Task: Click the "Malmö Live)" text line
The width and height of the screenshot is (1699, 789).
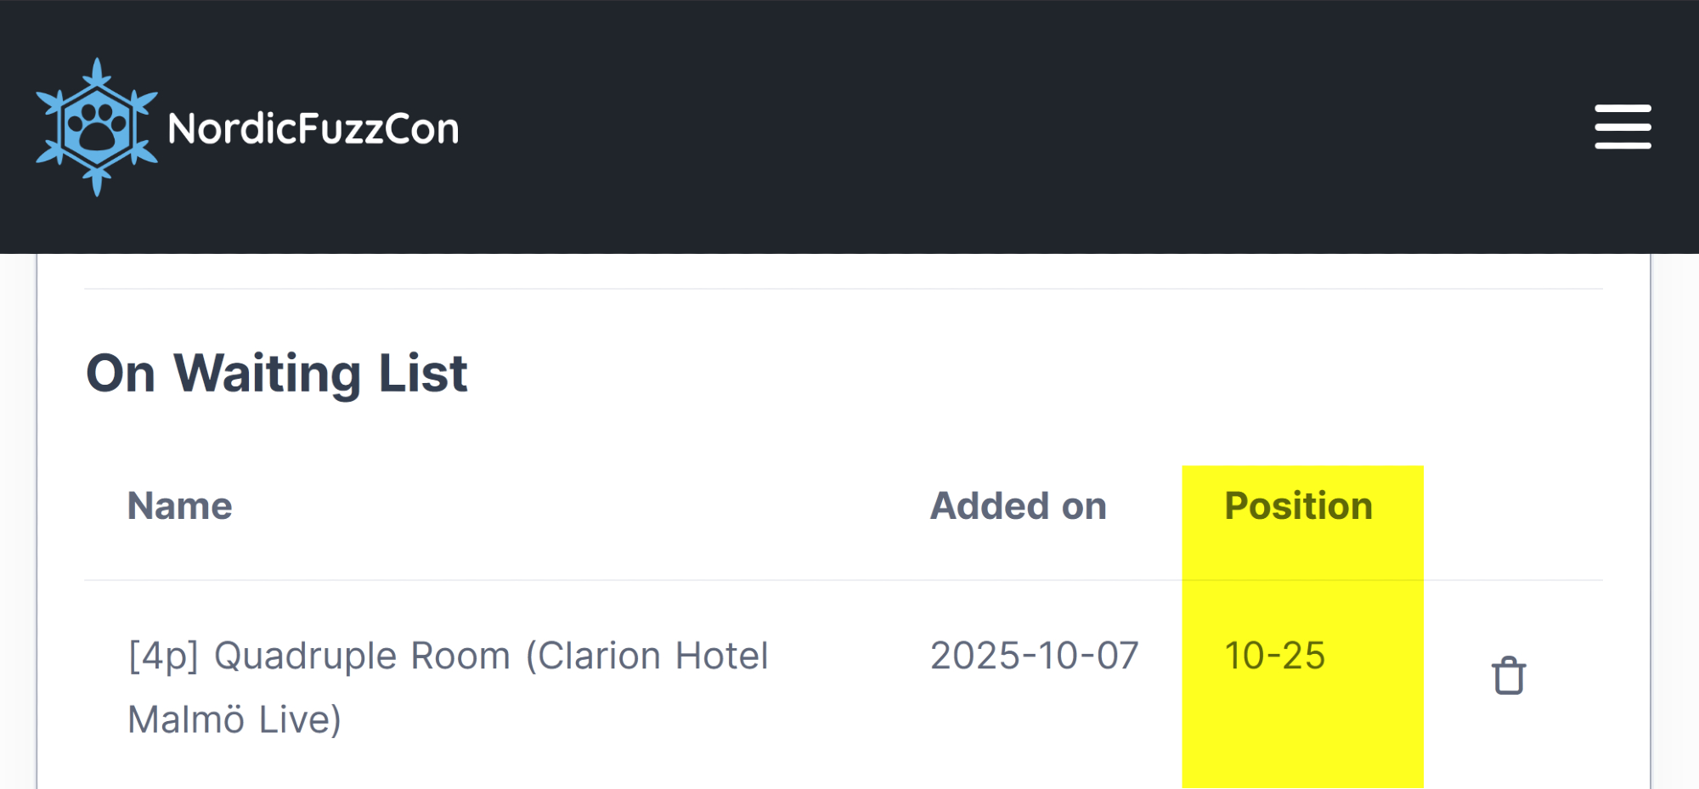Action: (x=234, y=719)
